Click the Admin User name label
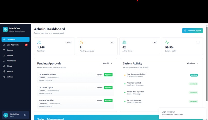The height and width of the screenshot is (120, 208). pyautogui.click(x=14, y=114)
